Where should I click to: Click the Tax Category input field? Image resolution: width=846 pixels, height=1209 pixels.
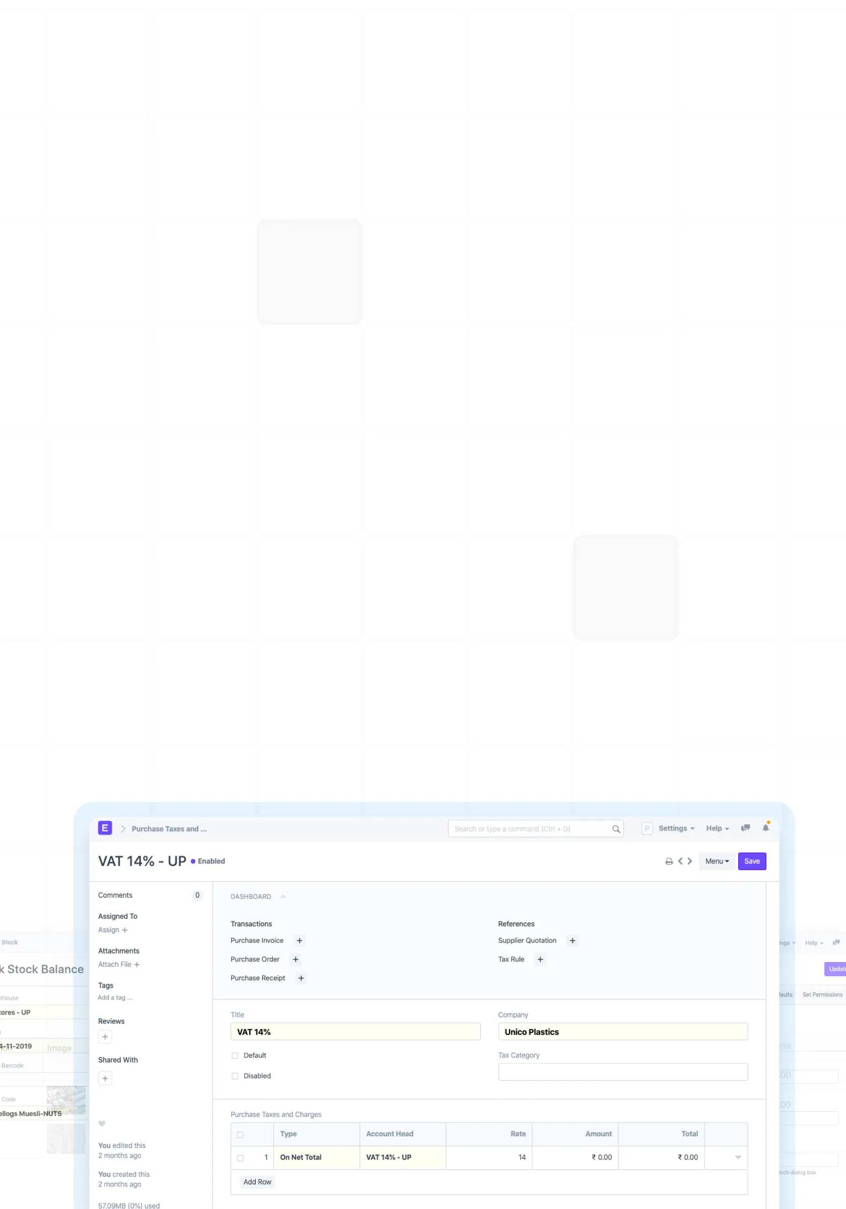point(622,1072)
